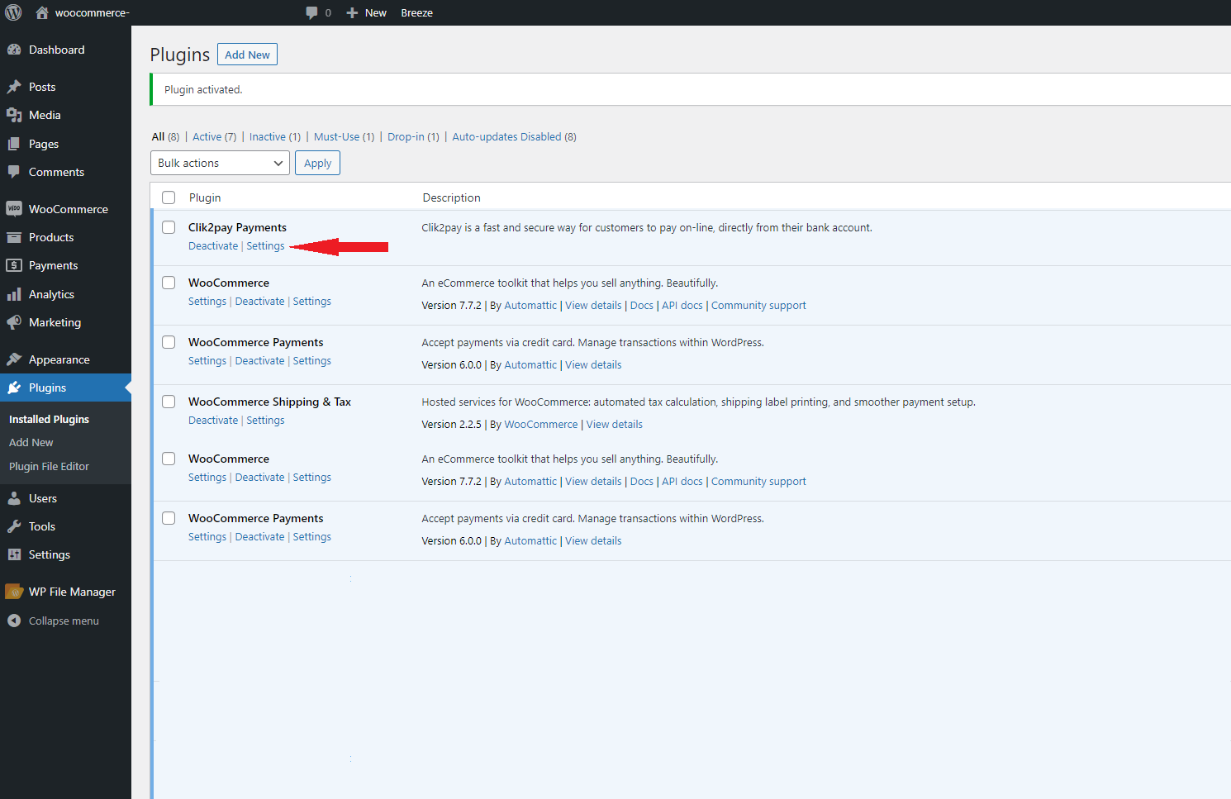Tick the first WooCommerce Payments checkbox
This screenshot has width=1231, height=799.
click(x=169, y=342)
